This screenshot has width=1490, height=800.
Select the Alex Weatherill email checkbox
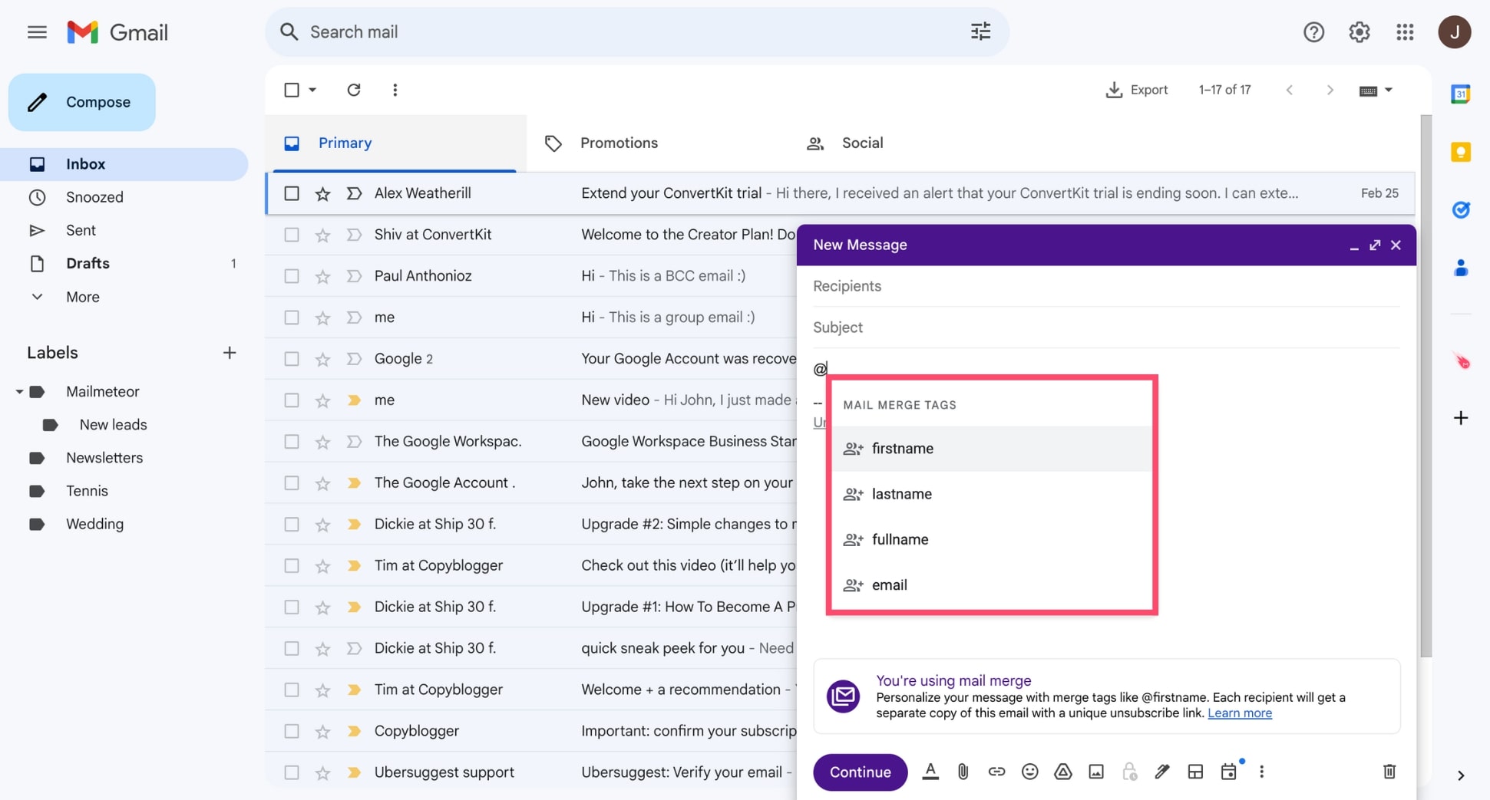(x=291, y=193)
